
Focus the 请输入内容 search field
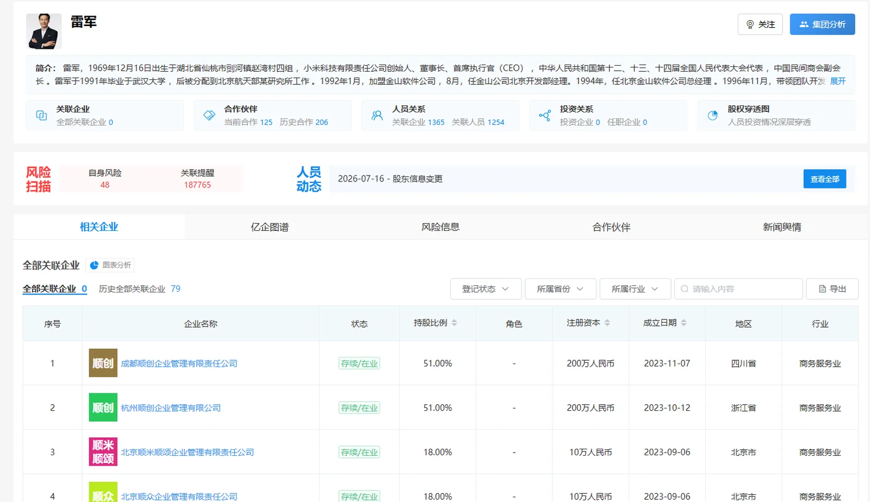(x=738, y=289)
